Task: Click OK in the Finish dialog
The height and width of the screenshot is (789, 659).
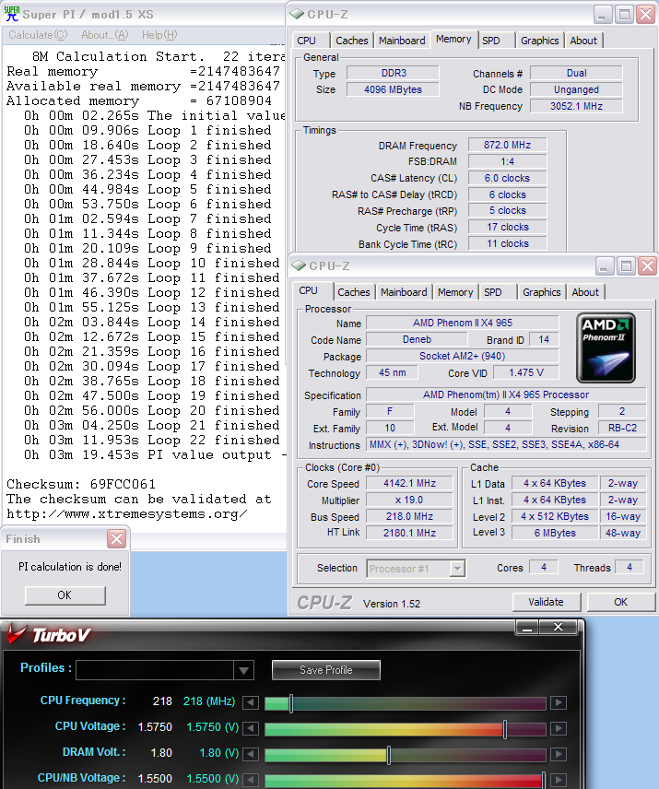Action: [x=65, y=595]
